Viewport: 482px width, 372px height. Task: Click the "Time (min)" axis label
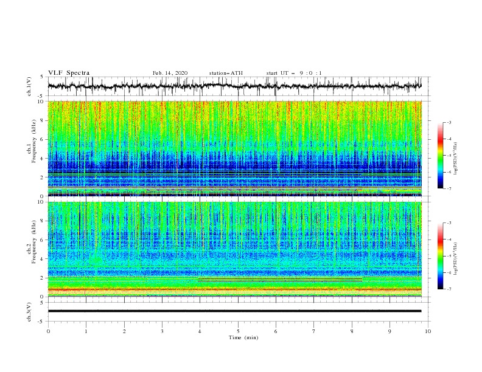click(243, 337)
